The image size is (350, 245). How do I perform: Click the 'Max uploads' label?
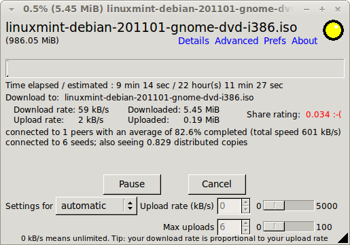[x=188, y=227]
